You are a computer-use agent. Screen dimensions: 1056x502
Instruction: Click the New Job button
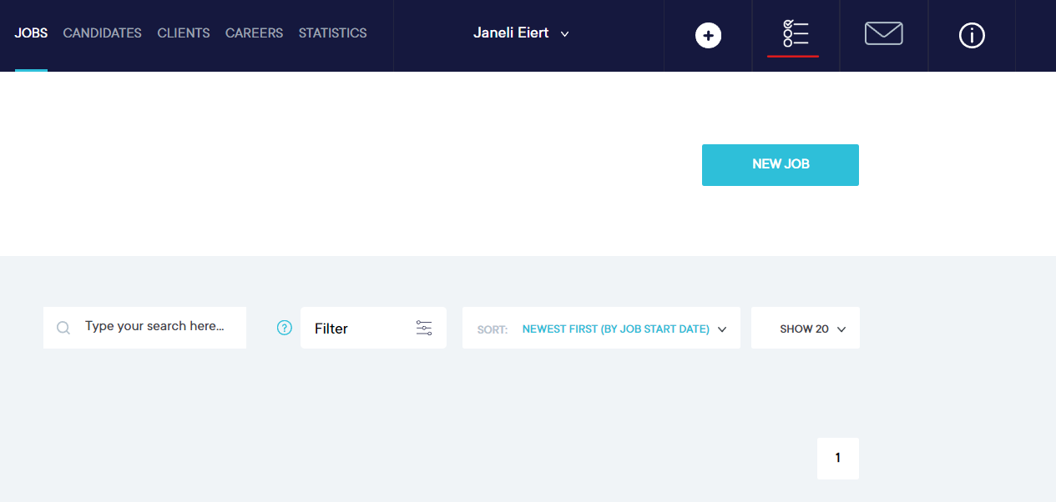pyautogui.click(x=780, y=164)
